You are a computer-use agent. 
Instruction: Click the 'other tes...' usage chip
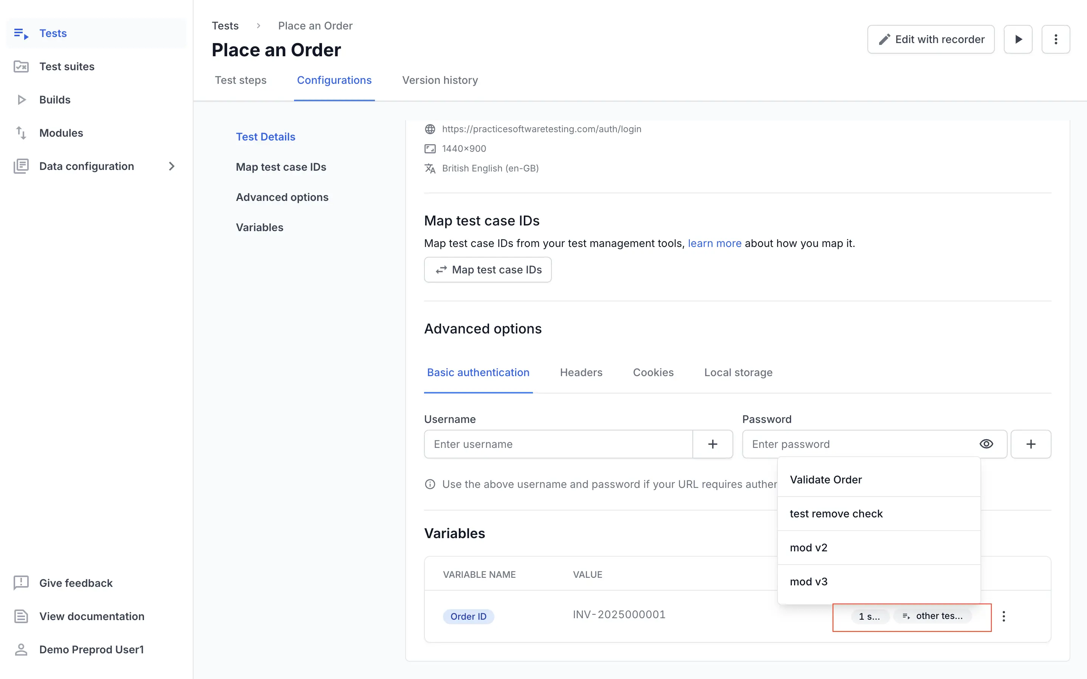(x=932, y=616)
